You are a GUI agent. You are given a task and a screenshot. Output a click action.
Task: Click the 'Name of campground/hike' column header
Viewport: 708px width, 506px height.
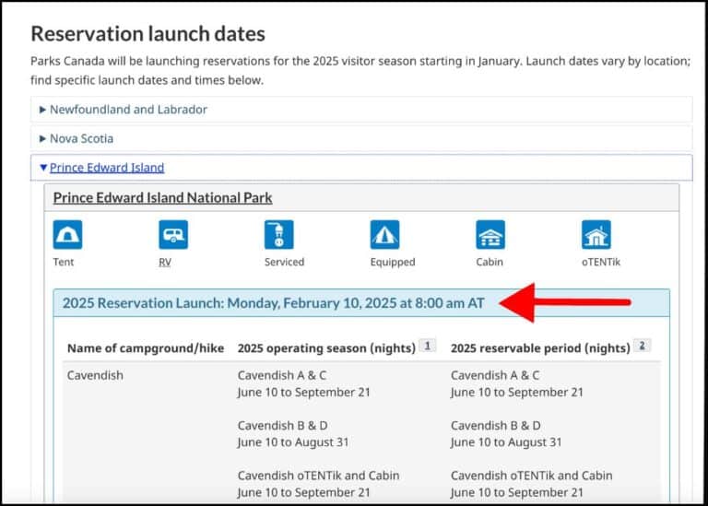146,348
